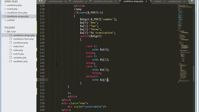Open switch.php in tutor folder
This screenshot has width=199, height=112.
[x=19, y=54]
